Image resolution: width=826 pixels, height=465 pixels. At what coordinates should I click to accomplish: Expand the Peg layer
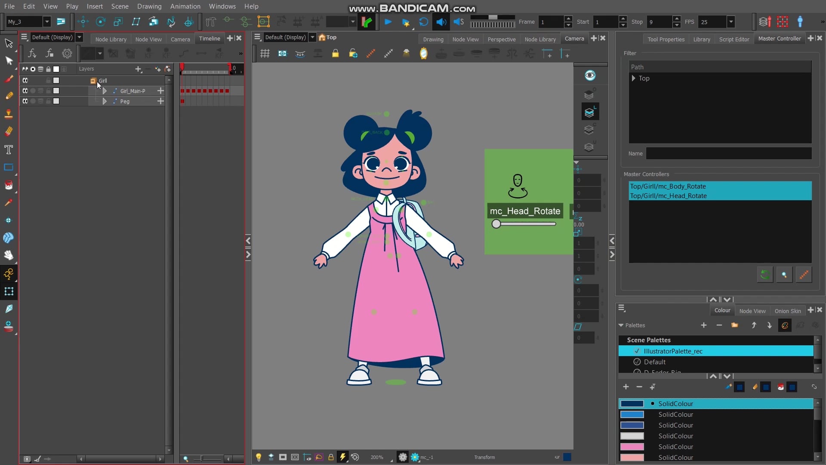[105, 101]
